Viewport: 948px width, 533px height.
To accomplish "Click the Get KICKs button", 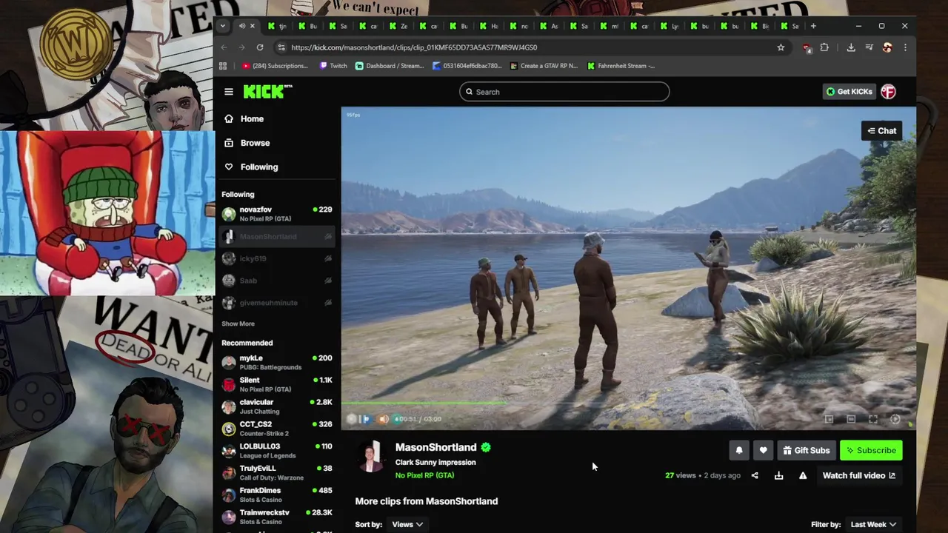I will click(x=849, y=92).
